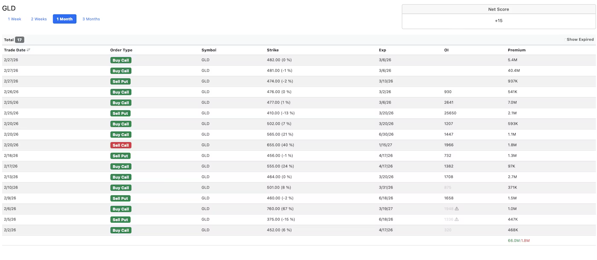Click premium value 7.0M

tap(512, 103)
